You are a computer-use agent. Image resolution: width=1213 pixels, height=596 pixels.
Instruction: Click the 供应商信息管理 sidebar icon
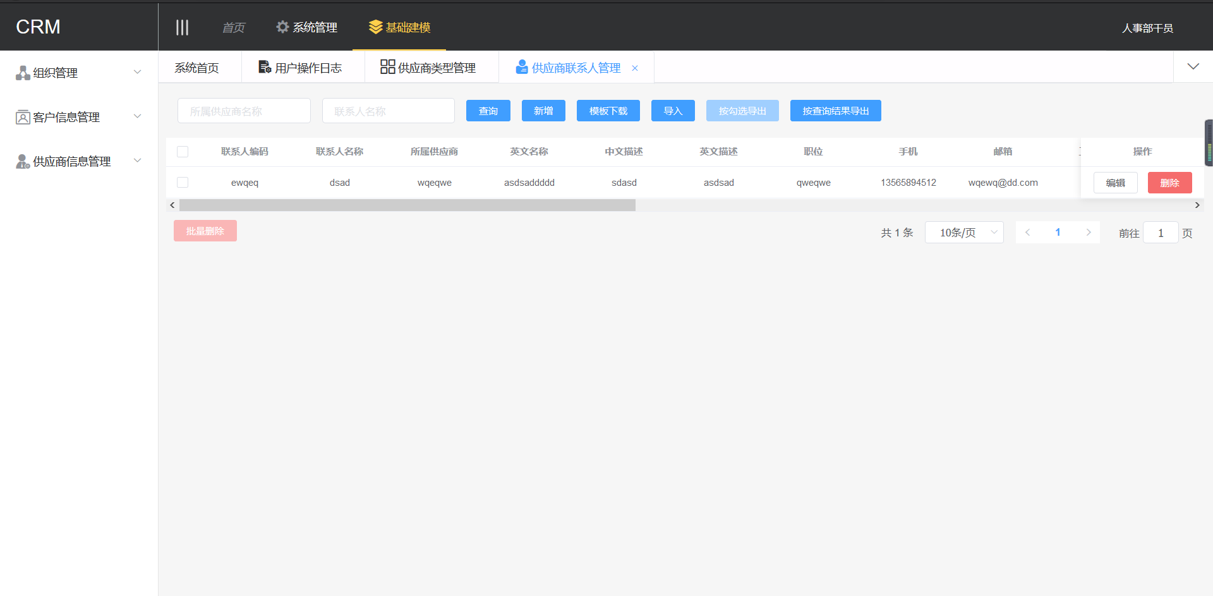[23, 161]
